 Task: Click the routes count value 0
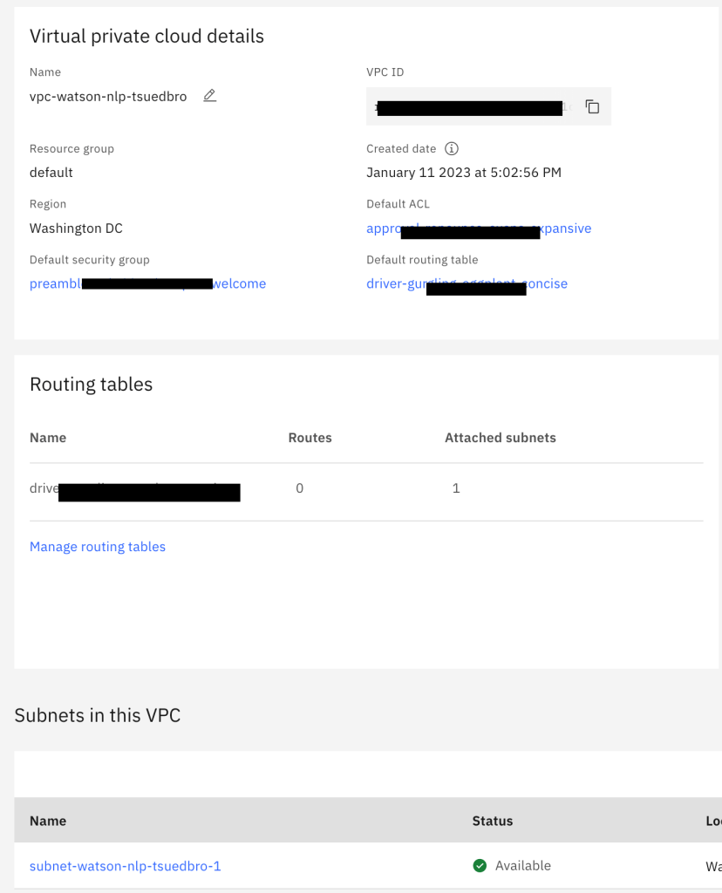[x=299, y=489]
